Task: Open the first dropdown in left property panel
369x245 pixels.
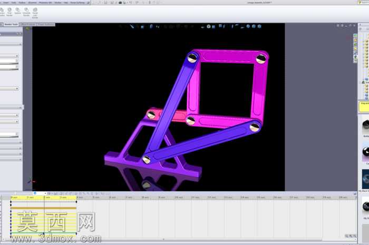Action: pos(9,56)
